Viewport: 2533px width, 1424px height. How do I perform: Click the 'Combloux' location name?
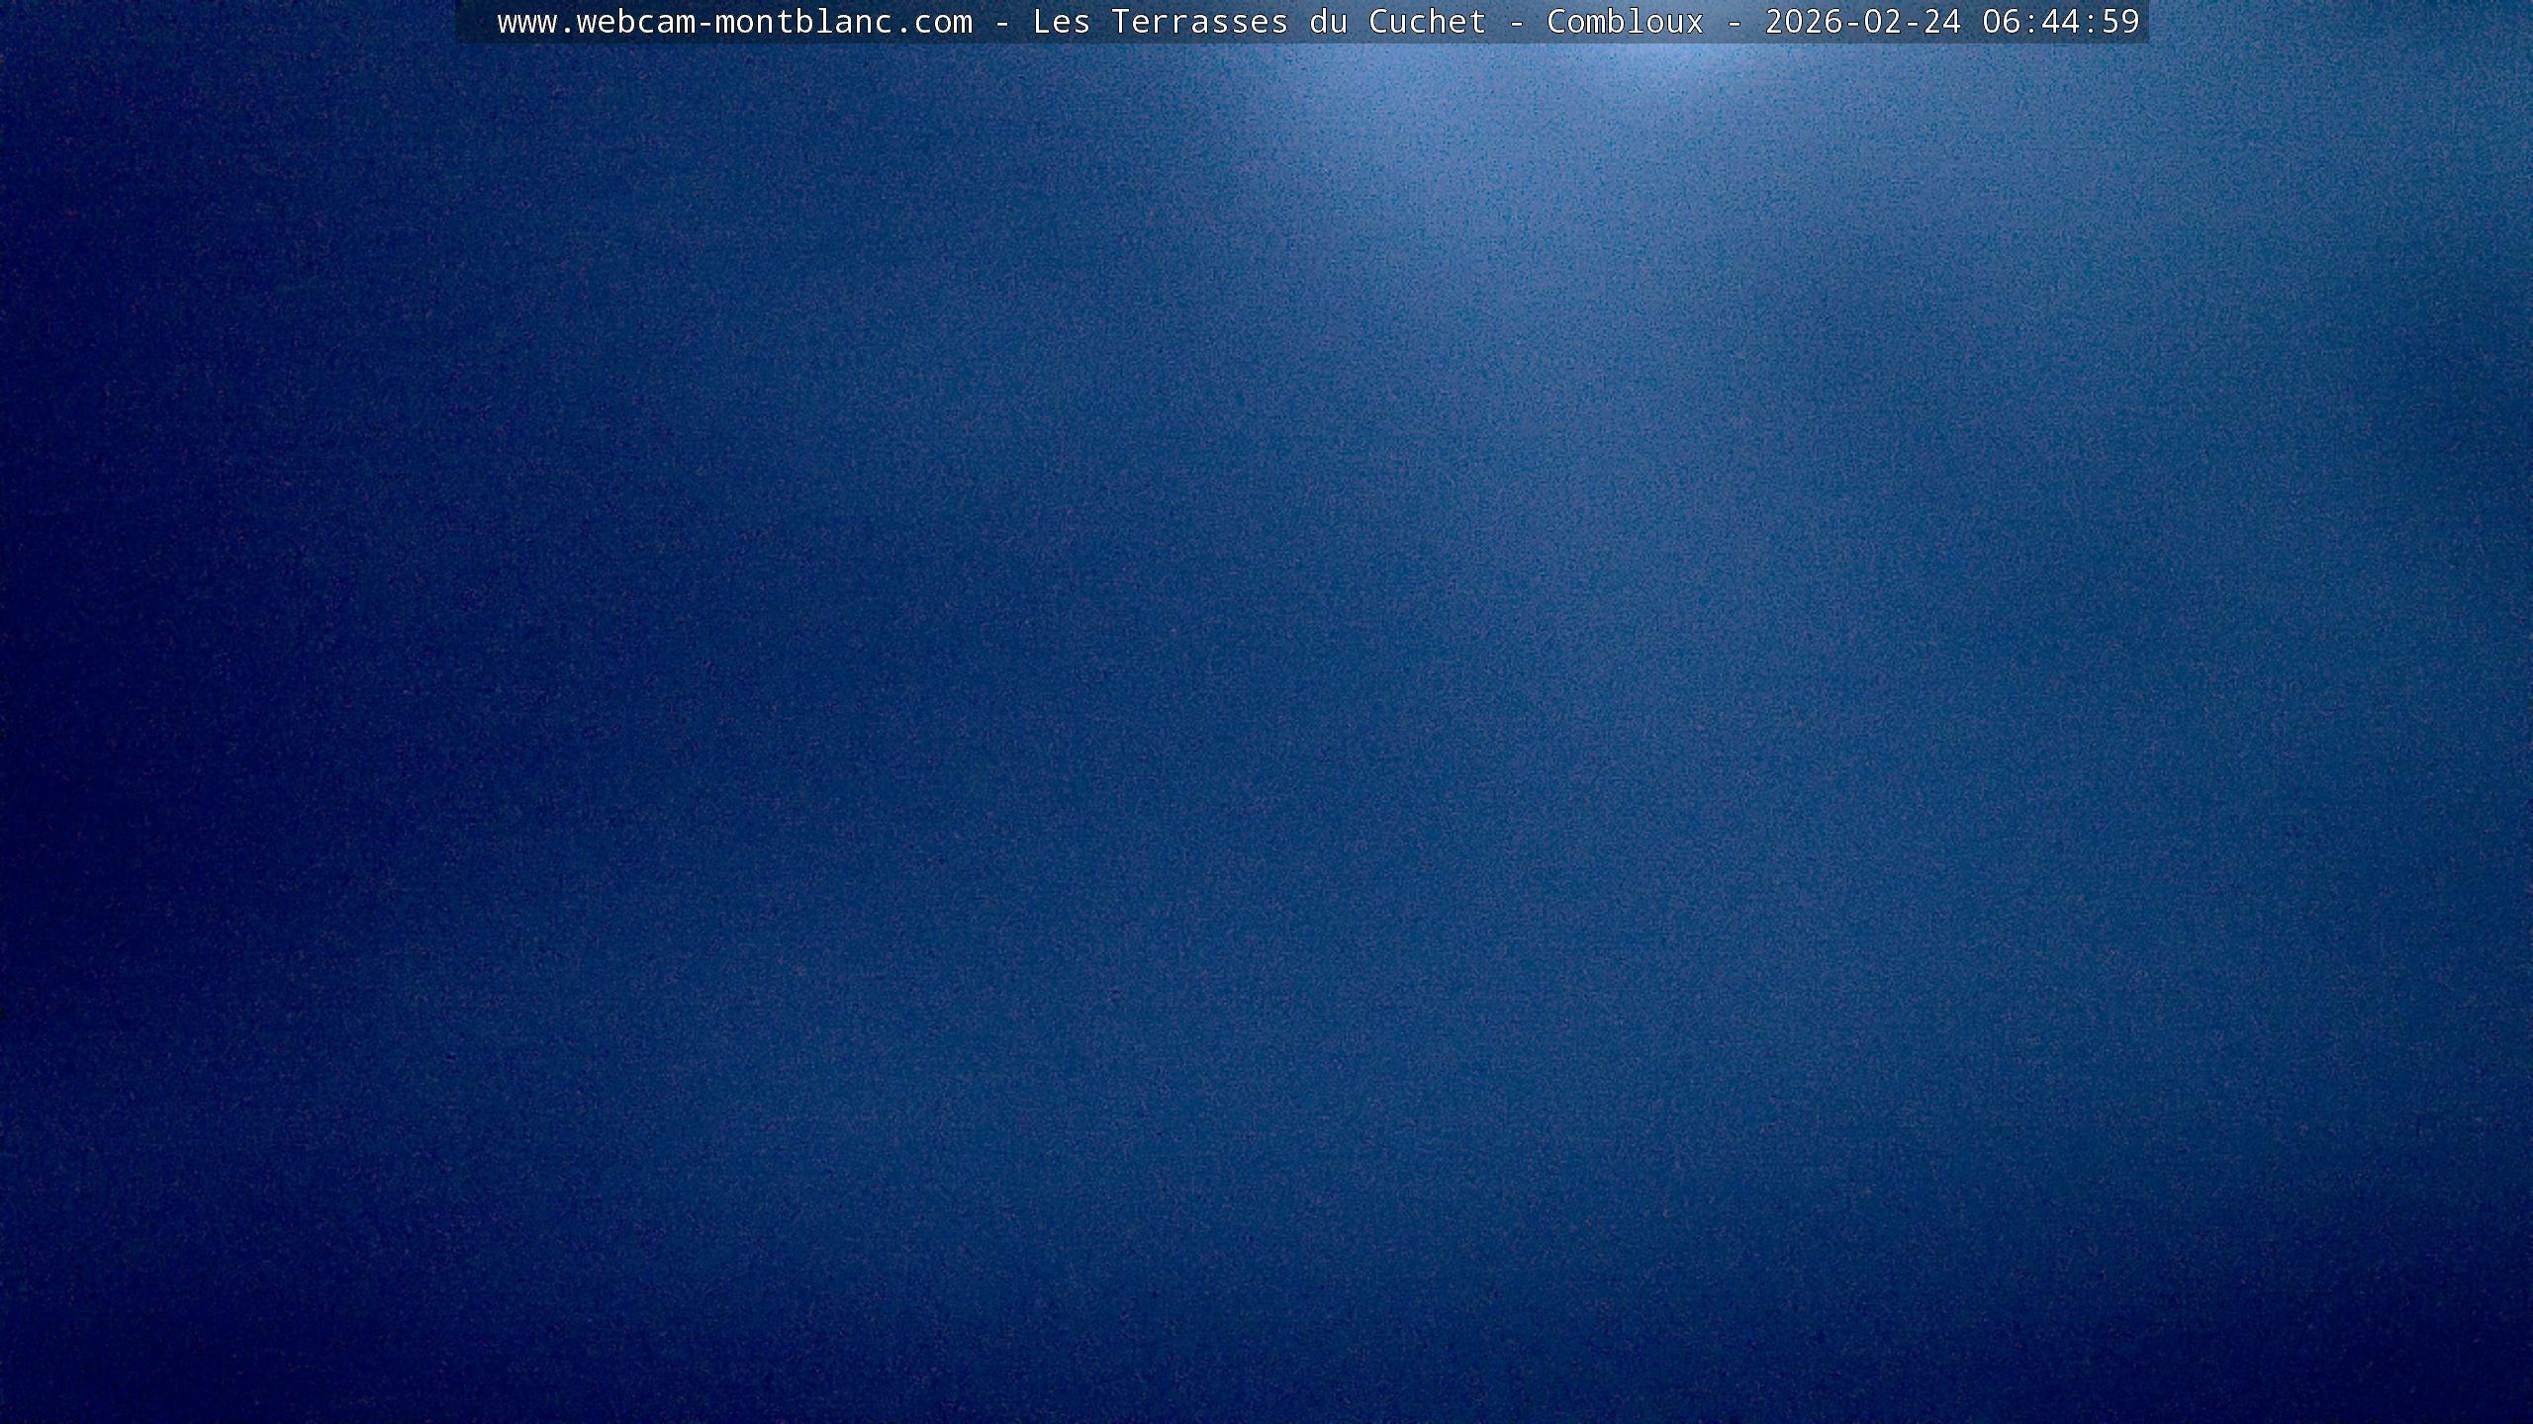click(x=1625, y=22)
